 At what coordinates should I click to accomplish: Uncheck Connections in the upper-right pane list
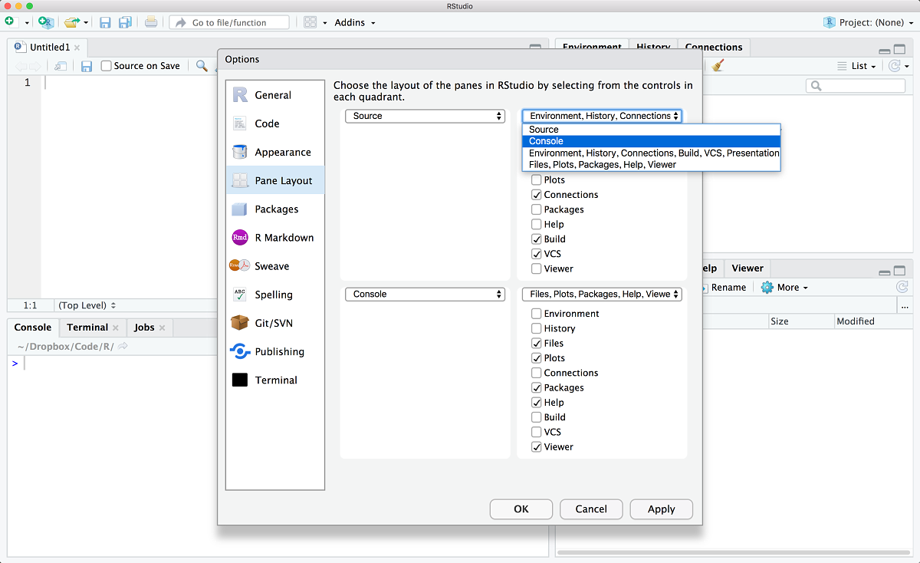(537, 195)
